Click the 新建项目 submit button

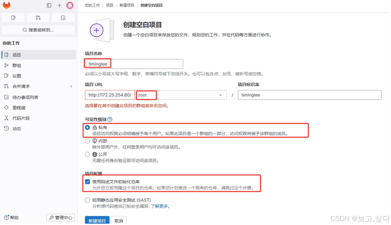coord(97,220)
